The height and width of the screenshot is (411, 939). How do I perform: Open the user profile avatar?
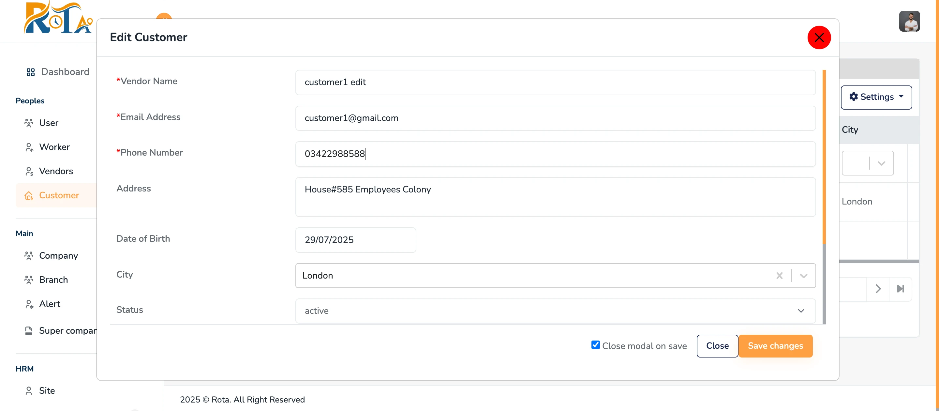click(x=909, y=21)
